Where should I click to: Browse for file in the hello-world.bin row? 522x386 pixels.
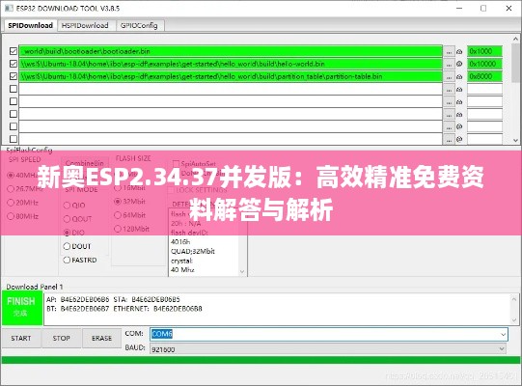pos(449,64)
